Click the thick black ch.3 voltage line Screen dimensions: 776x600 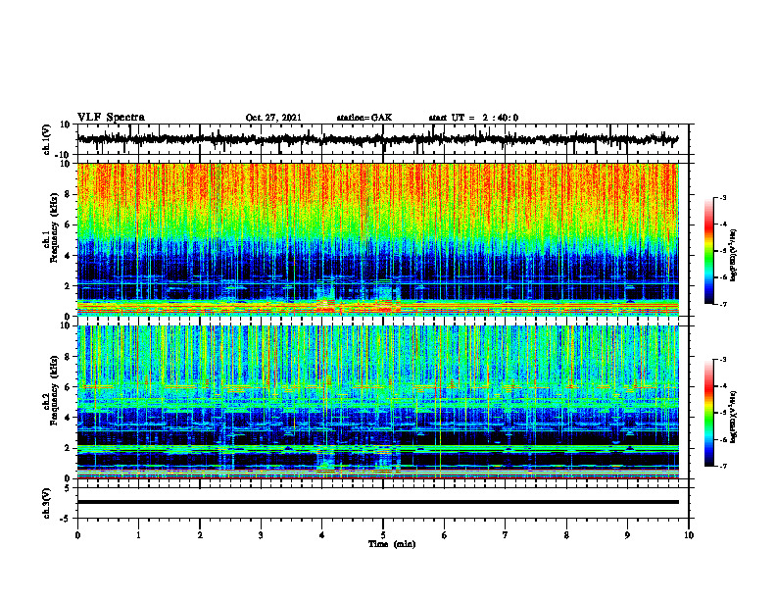point(378,502)
